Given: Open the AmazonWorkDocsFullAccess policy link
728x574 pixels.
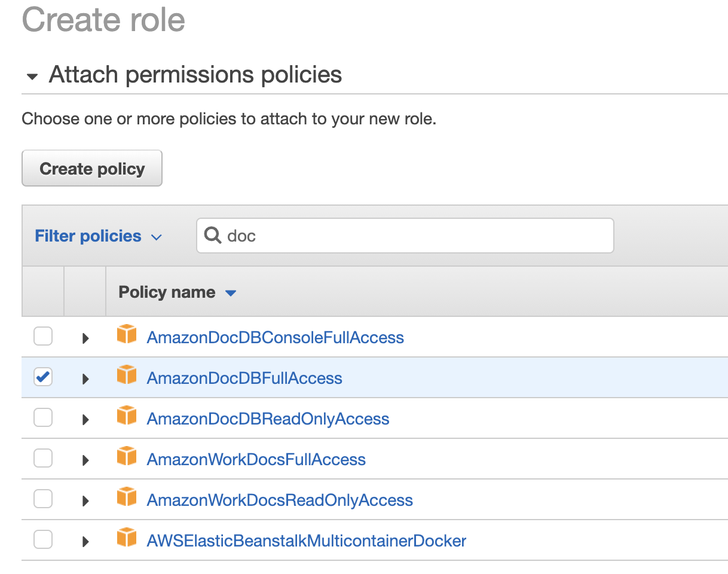Looking at the screenshot, I should 256,460.
